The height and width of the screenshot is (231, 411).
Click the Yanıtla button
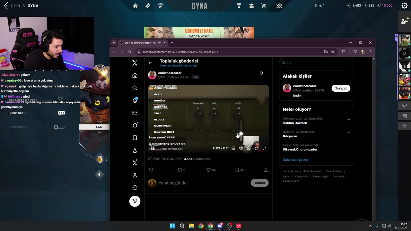coord(259,183)
